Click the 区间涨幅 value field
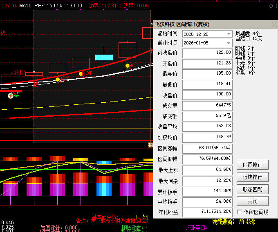 coord(207,148)
